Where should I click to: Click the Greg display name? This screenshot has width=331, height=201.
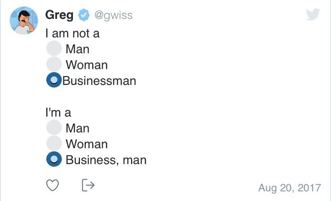click(x=59, y=16)
